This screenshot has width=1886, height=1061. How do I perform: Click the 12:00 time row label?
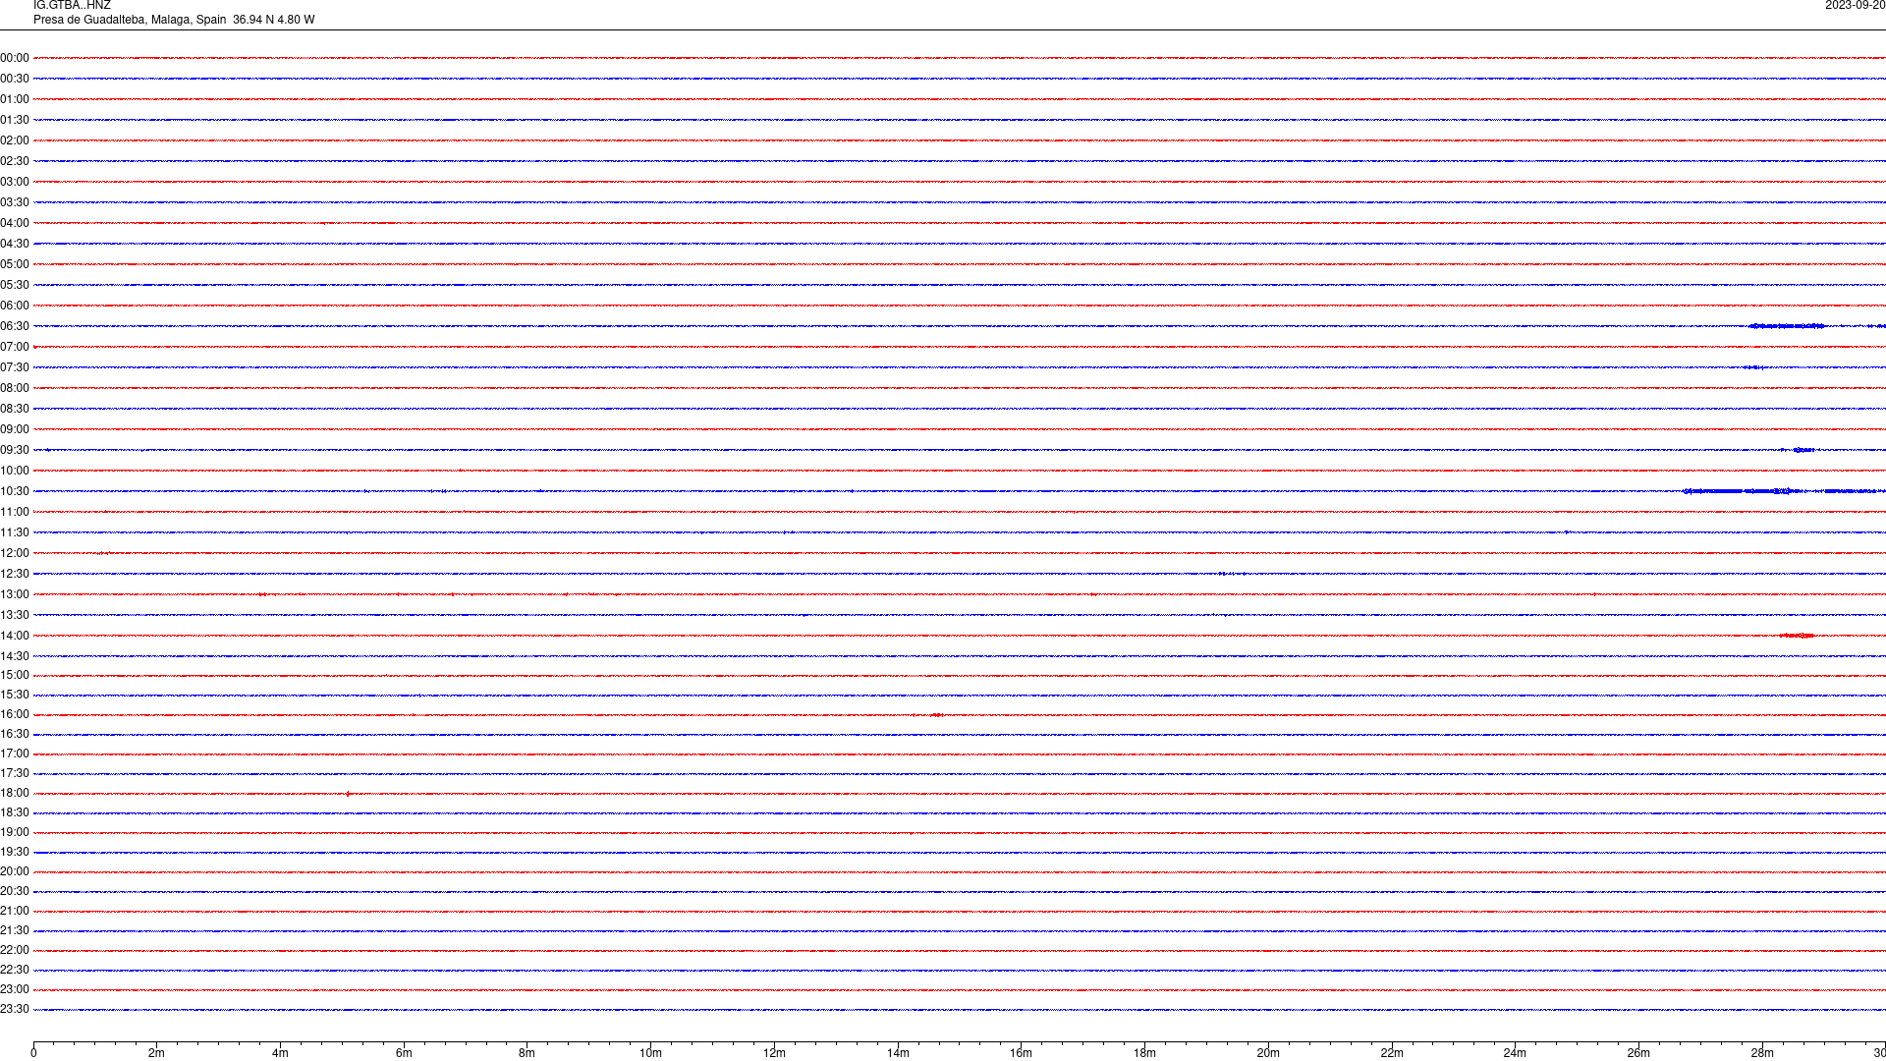point(15,553)
